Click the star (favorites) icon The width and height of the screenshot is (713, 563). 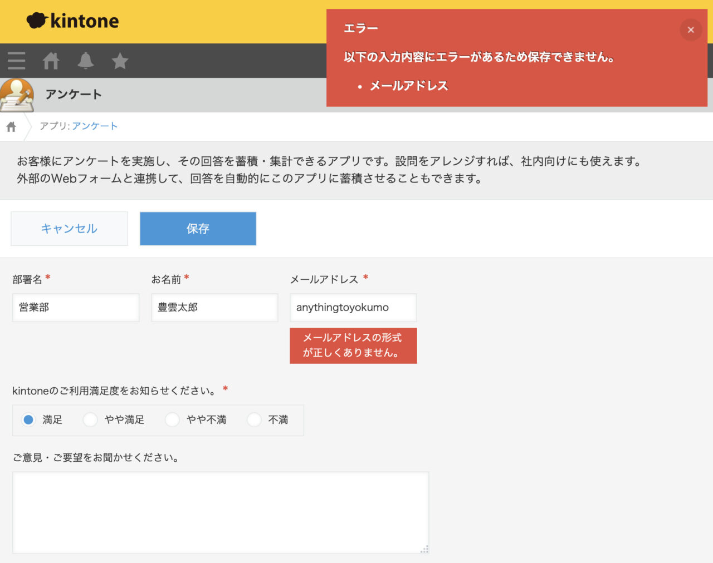[120, 61]
